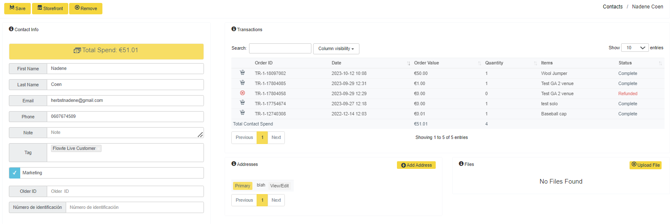Toggle the Marketing checkbox

15,173
